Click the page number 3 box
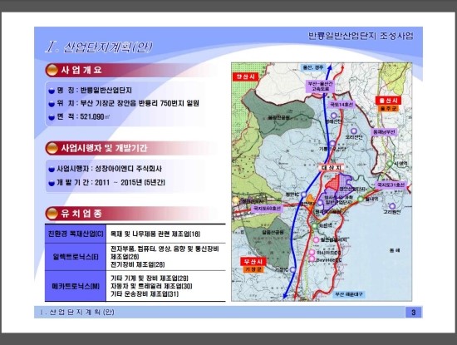Screen dimensions: 457x345 coord(413,313)
